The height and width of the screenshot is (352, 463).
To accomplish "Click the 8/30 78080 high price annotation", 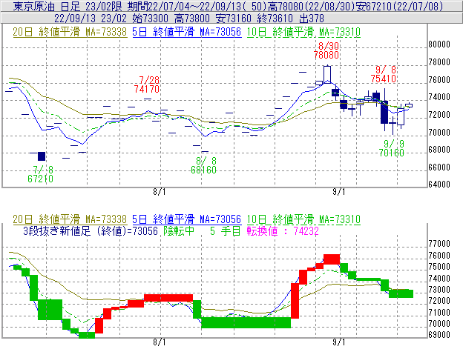I will [326, 50].
